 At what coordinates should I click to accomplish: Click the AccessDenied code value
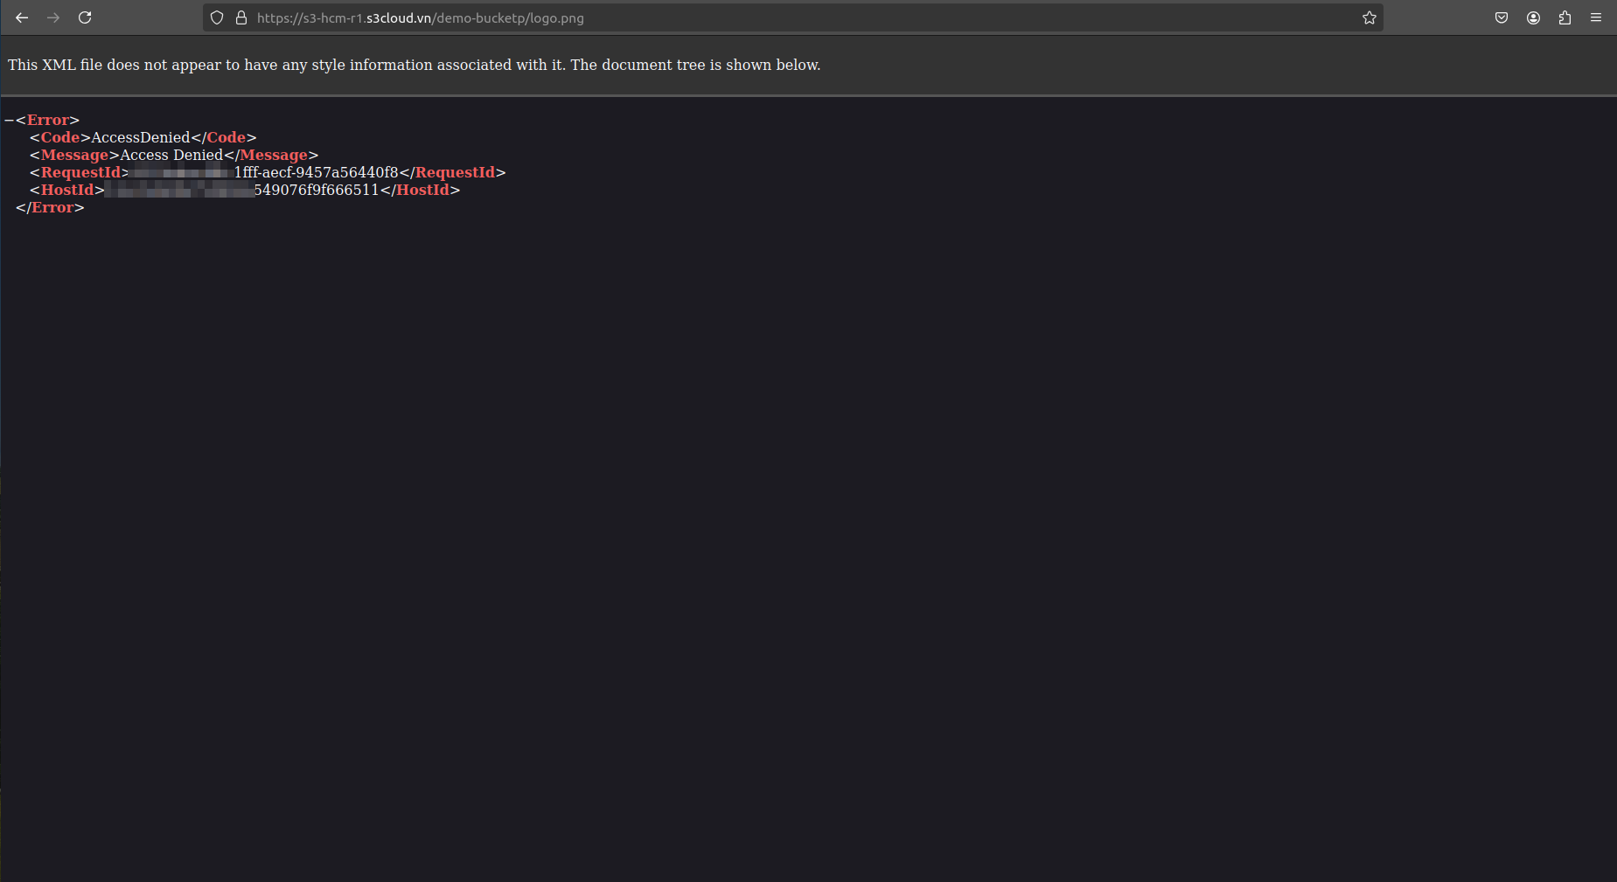pyautogui.click(x=140, y=137)
